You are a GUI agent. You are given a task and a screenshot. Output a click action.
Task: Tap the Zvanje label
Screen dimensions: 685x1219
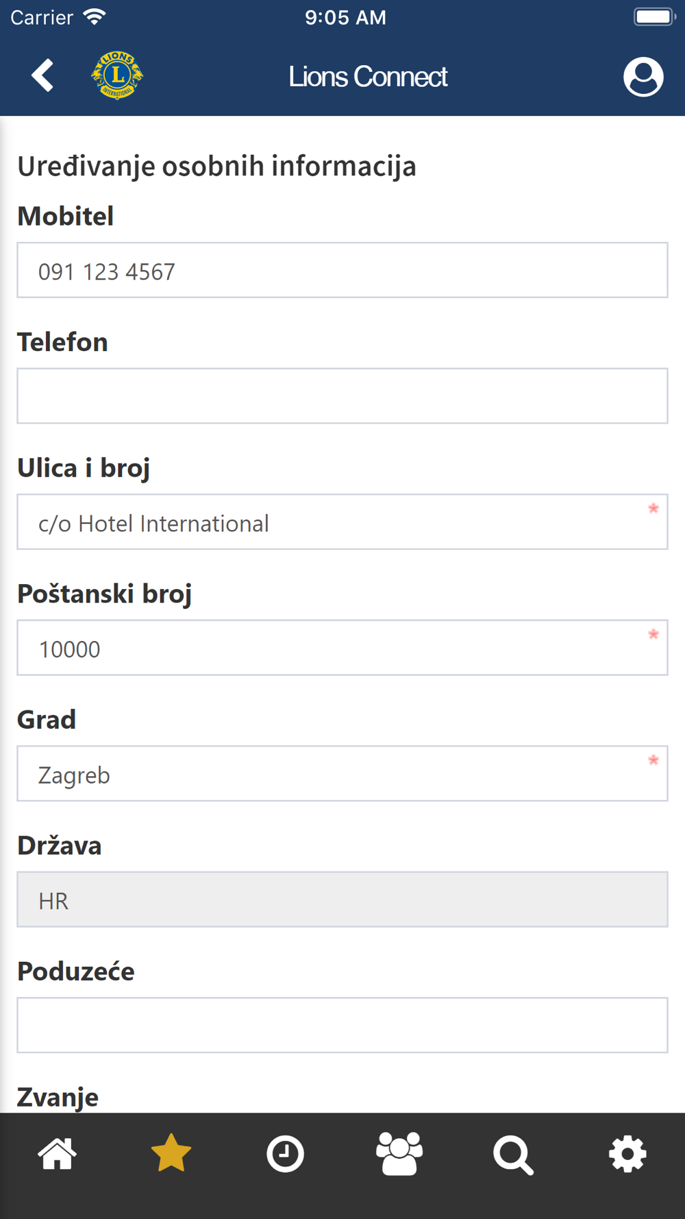coord(58,1097)
